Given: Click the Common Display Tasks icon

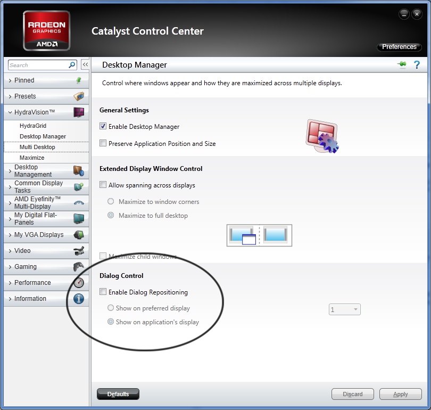Looking at the screenshot, I should click(x=79, y=187).
